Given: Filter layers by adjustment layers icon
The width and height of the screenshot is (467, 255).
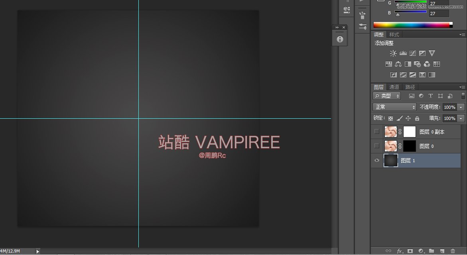Looking at the screenshot, I should point(421,96).
